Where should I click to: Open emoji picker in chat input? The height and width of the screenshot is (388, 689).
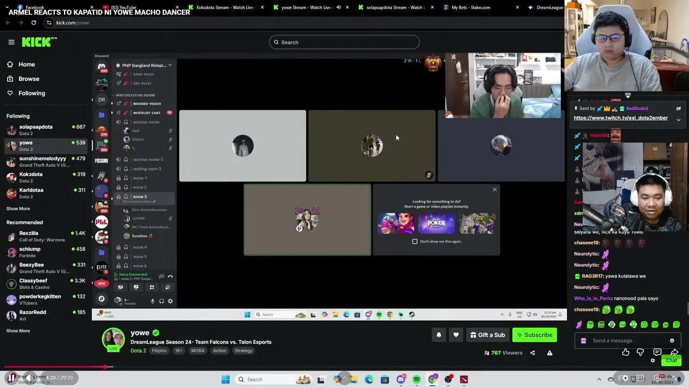point(672,341)
